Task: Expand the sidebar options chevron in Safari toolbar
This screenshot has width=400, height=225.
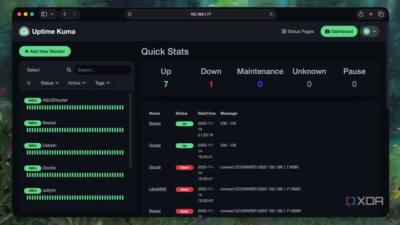Action: [x=52, y=14]
